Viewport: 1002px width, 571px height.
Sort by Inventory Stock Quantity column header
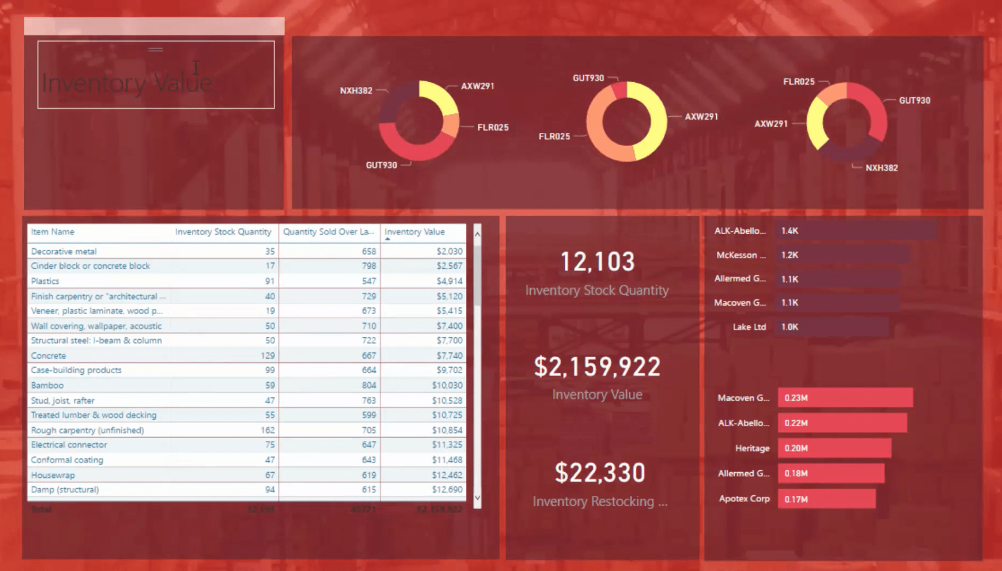point(223,232)
